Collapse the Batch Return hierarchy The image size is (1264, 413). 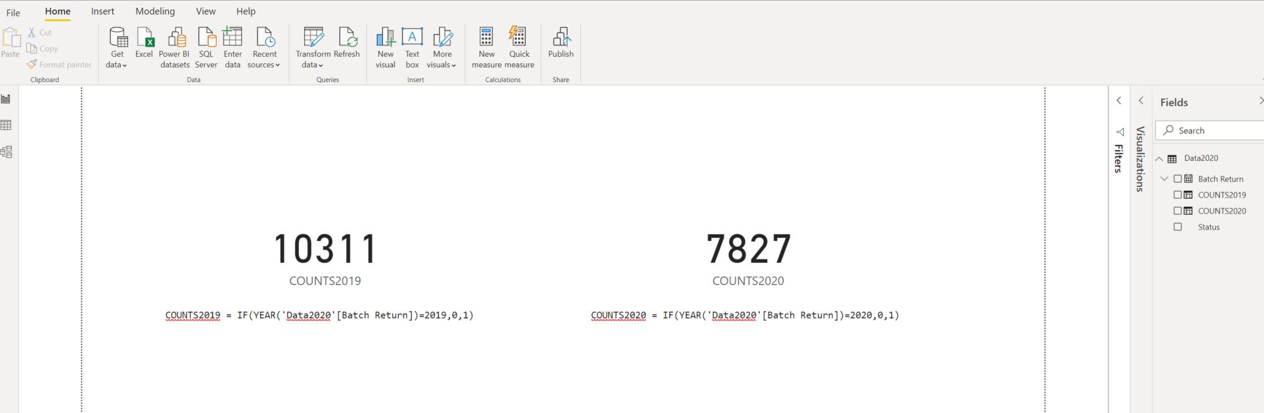pyautogui.click(x=1165, y=179)
